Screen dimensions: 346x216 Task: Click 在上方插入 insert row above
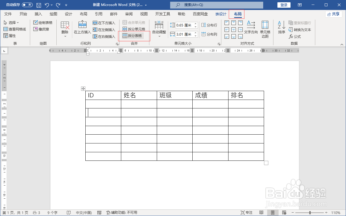(x=82, y=28)
